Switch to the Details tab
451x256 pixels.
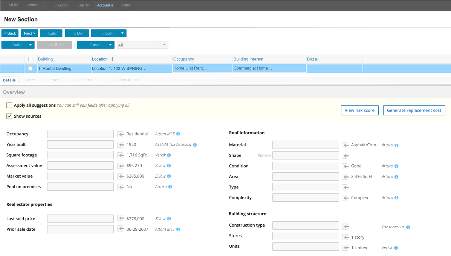coord(9,80)
